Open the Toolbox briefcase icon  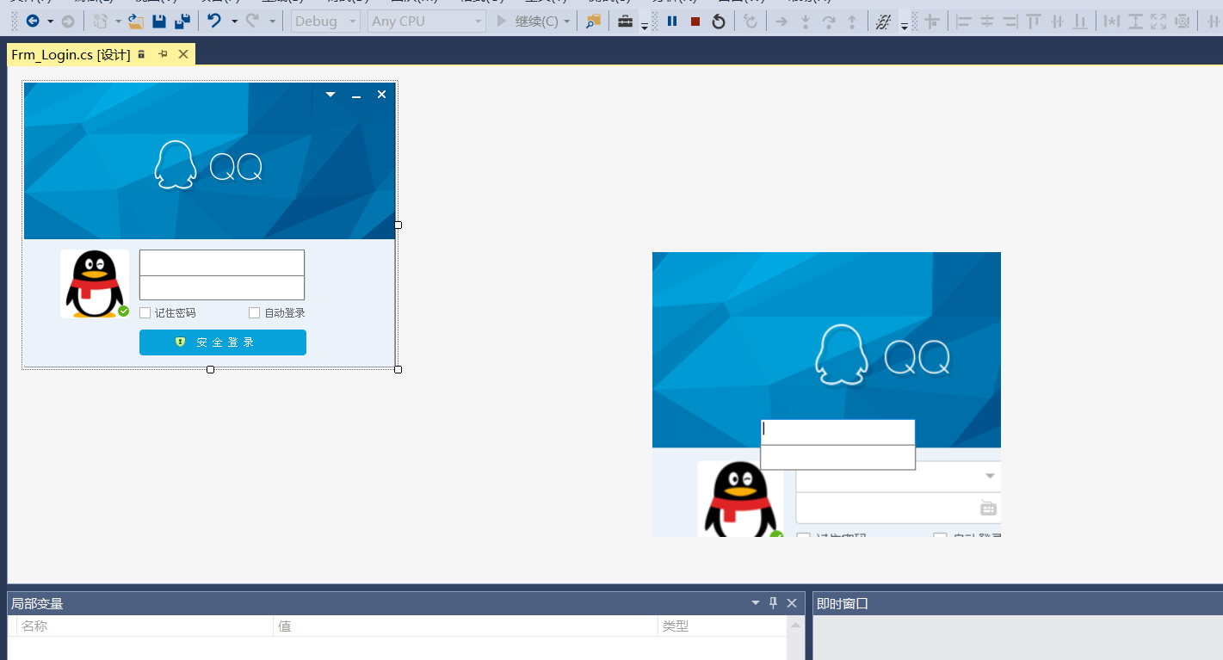pyautogui.click(x=626, y=22)
